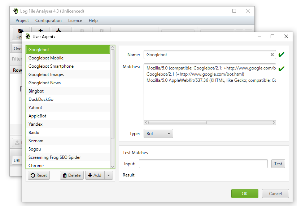The image size is (297, 206).
Task: Click the Log File Analyser title frog icon
Action: tap(16, 11)
